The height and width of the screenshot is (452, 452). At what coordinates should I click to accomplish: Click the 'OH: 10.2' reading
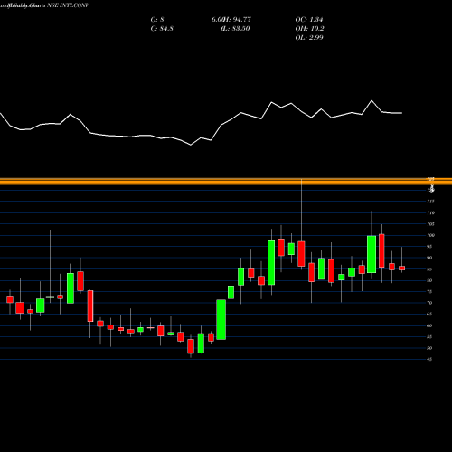click(309, 29)
